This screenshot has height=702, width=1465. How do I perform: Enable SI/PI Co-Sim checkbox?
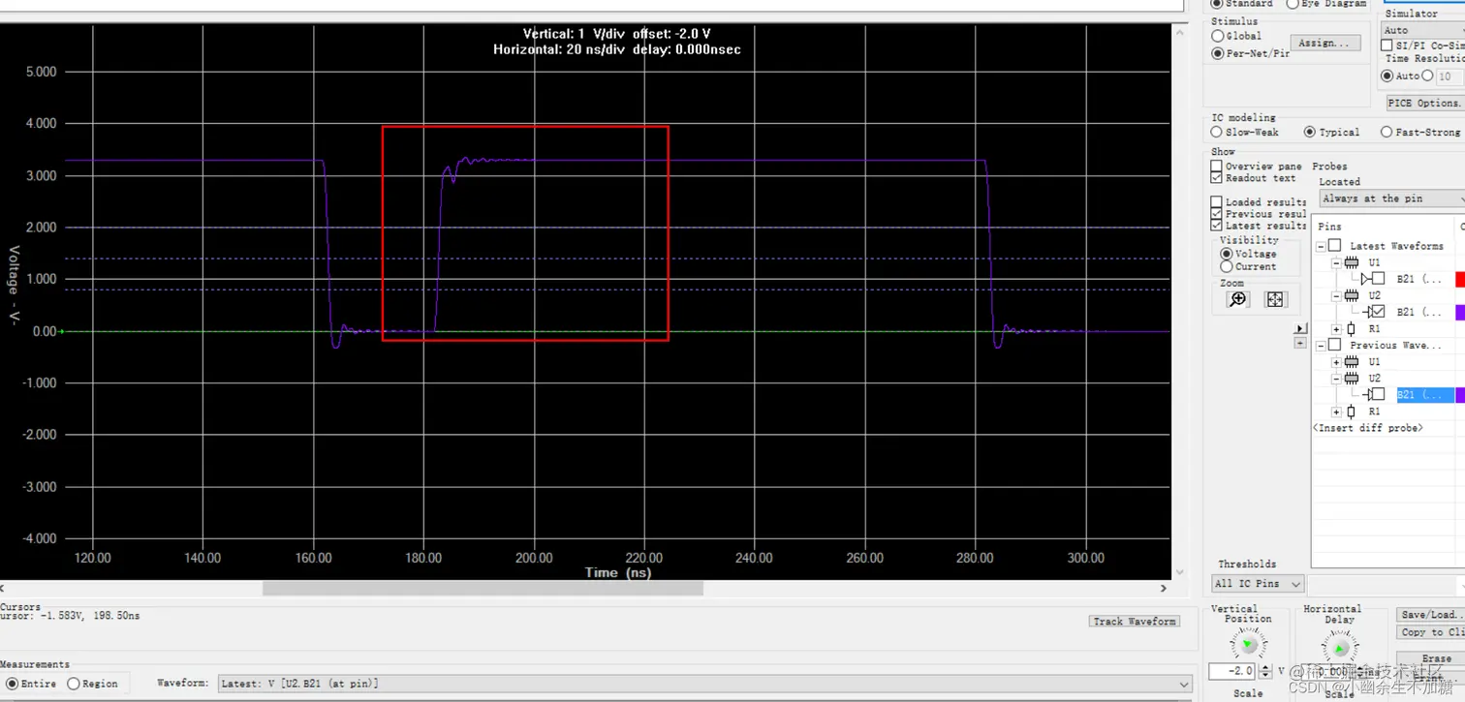tap(1387, 46)
